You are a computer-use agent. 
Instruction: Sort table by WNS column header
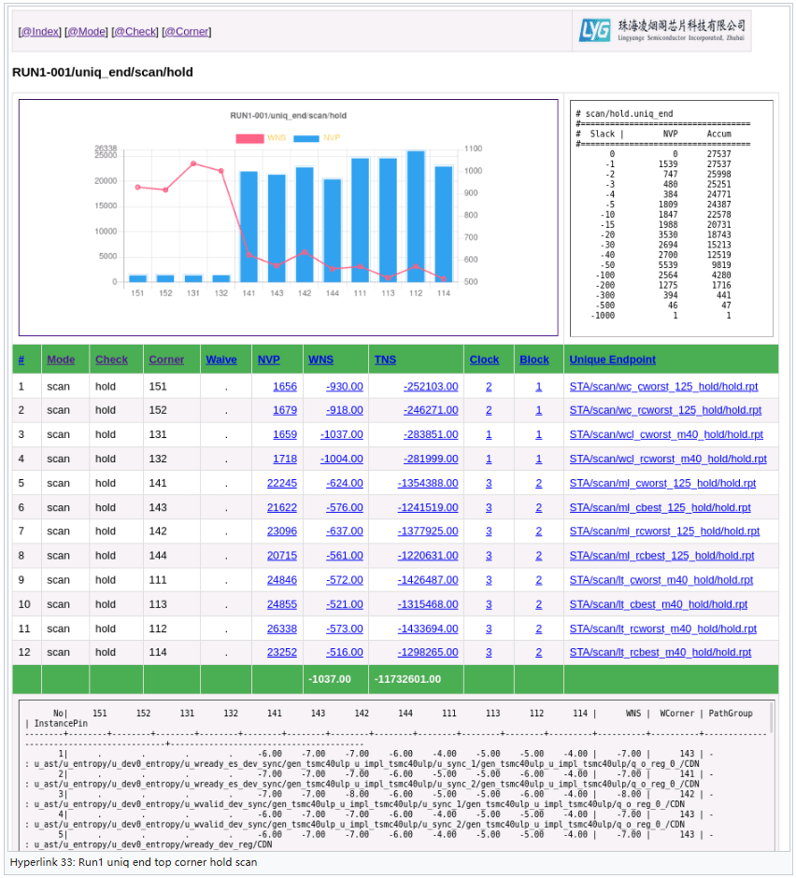[x=320, y=360]
